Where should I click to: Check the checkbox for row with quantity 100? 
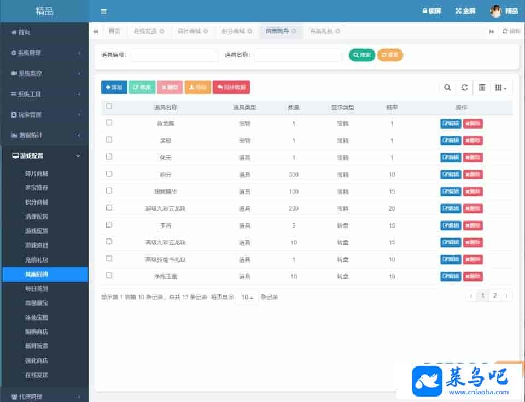click(109, 190)
